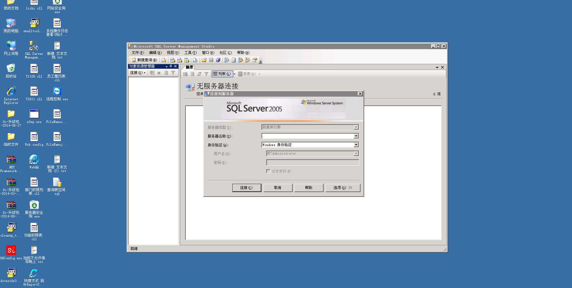Click the 列表(L) view button
This screenshot has width=572, height=288.
tap(222, 74)
